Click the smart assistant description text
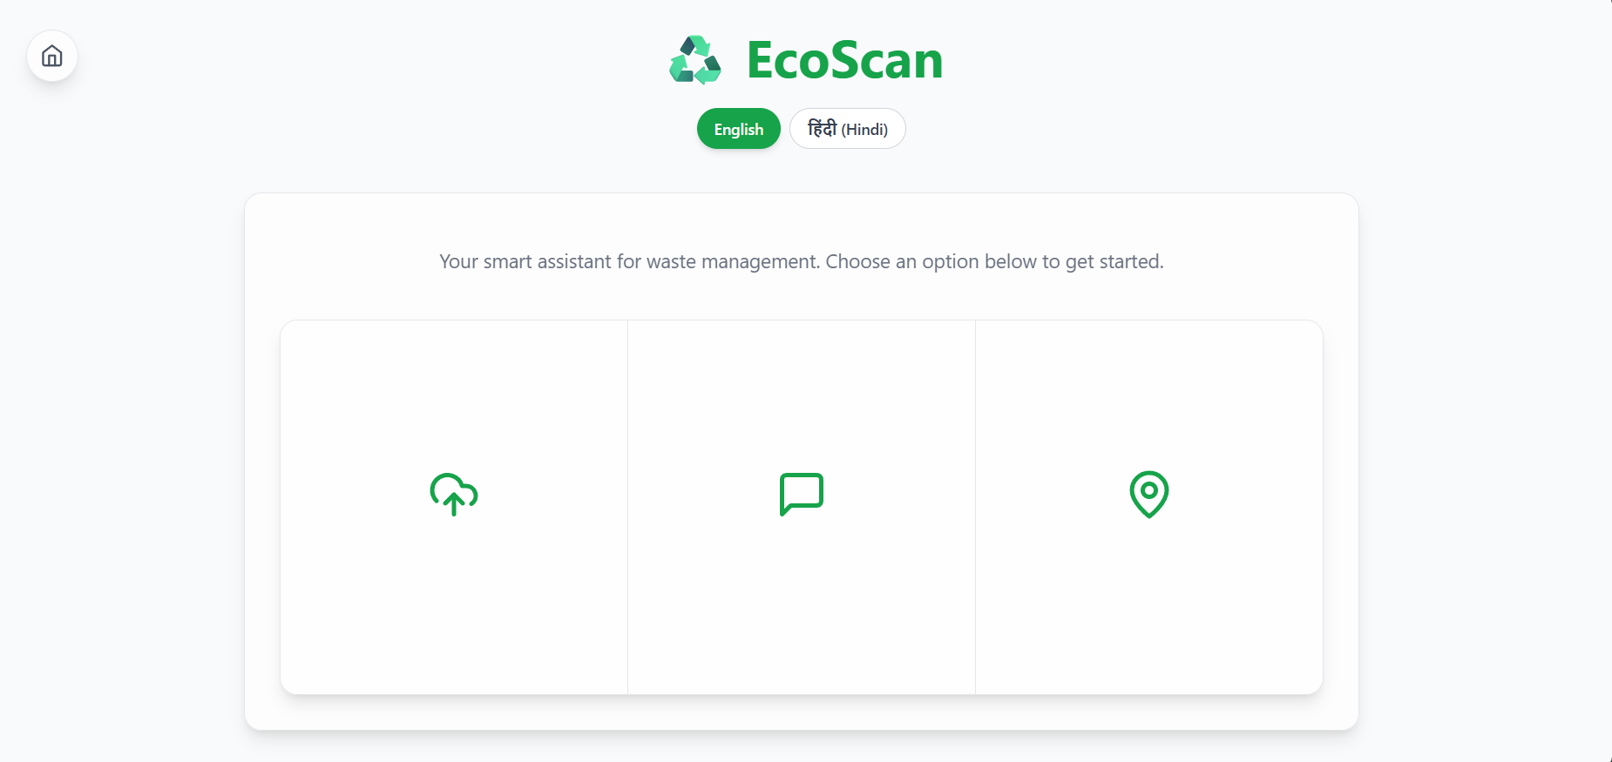Viewport: 1612px width, 762px height. click(802, 261)
